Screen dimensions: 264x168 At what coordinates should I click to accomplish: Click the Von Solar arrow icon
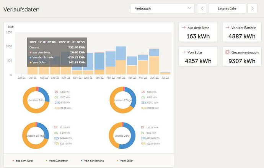coord(184,52)
